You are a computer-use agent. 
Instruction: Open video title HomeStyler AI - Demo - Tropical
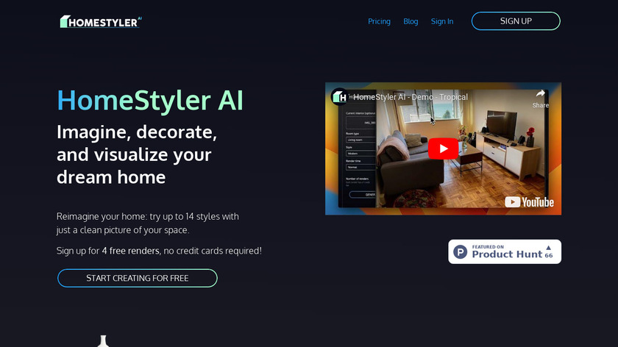(411, 97)
